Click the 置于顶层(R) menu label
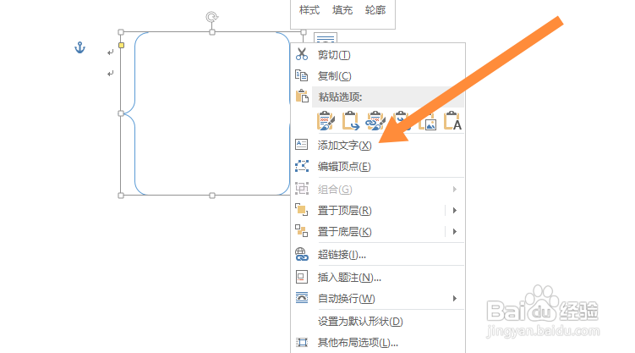The image size is (635, 353). pos(345,210)
